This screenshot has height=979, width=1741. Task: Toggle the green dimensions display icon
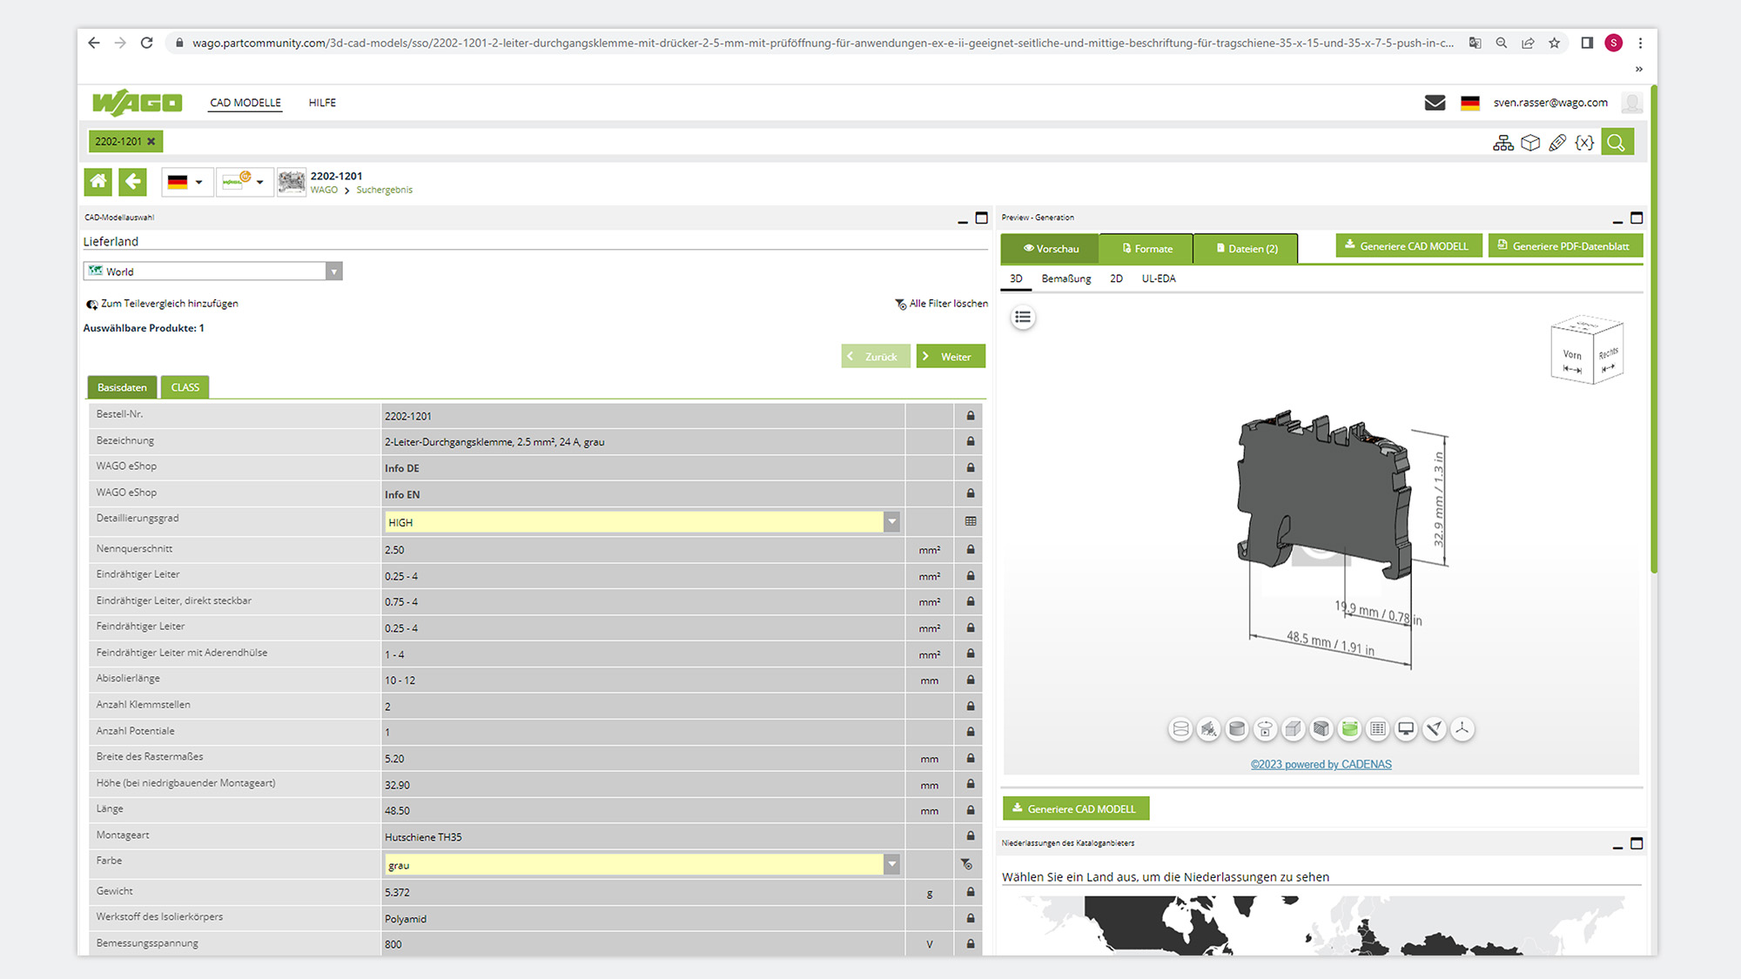pos(1349,729)
